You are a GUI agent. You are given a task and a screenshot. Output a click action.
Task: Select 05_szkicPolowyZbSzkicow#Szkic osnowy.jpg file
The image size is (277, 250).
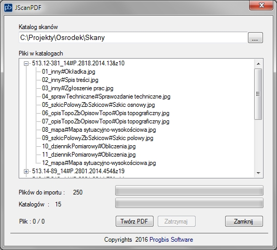(99, 105)
